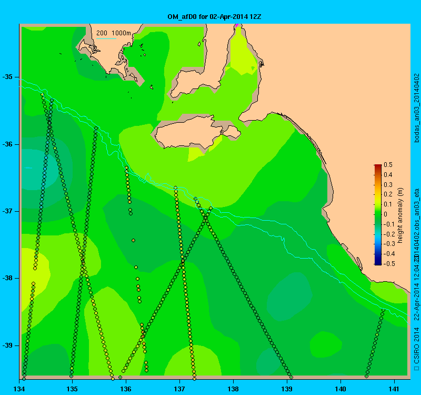Screen dimensions: 421x395
Task: Click the magenta marker at the top coast
Action: tap(237, 25)
